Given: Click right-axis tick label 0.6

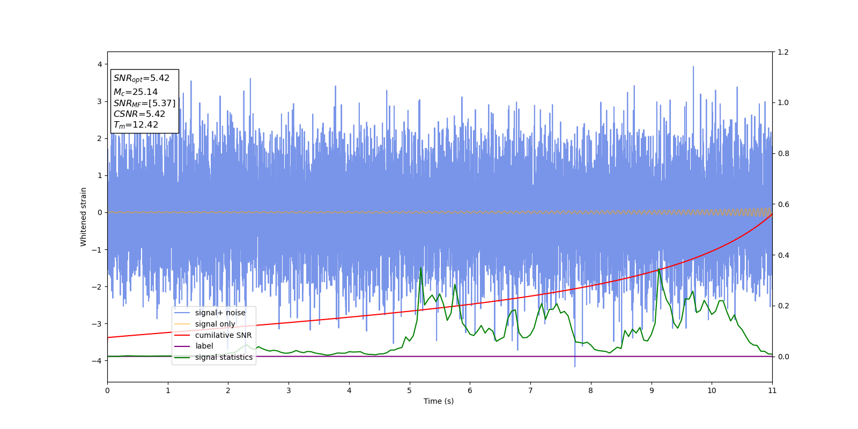Looking at the screenshot, I should click(783, 204).
